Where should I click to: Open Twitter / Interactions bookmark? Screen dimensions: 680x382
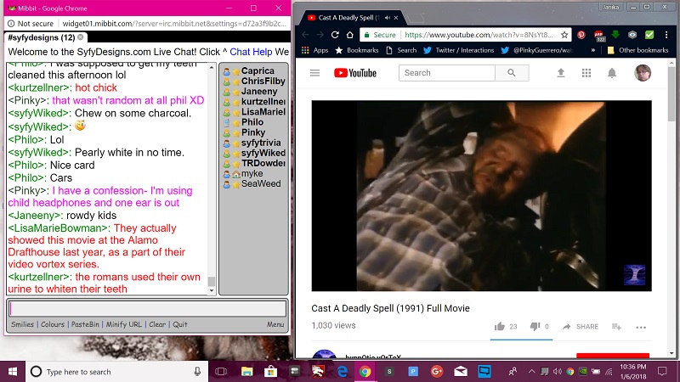(459, 50)
